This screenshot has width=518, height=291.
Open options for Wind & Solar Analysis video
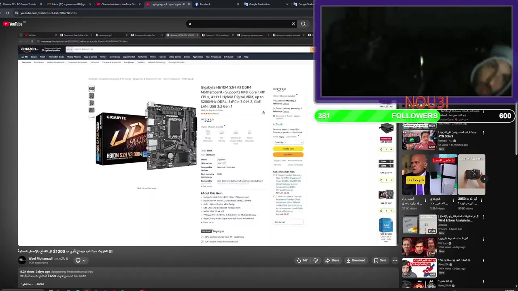483,217
